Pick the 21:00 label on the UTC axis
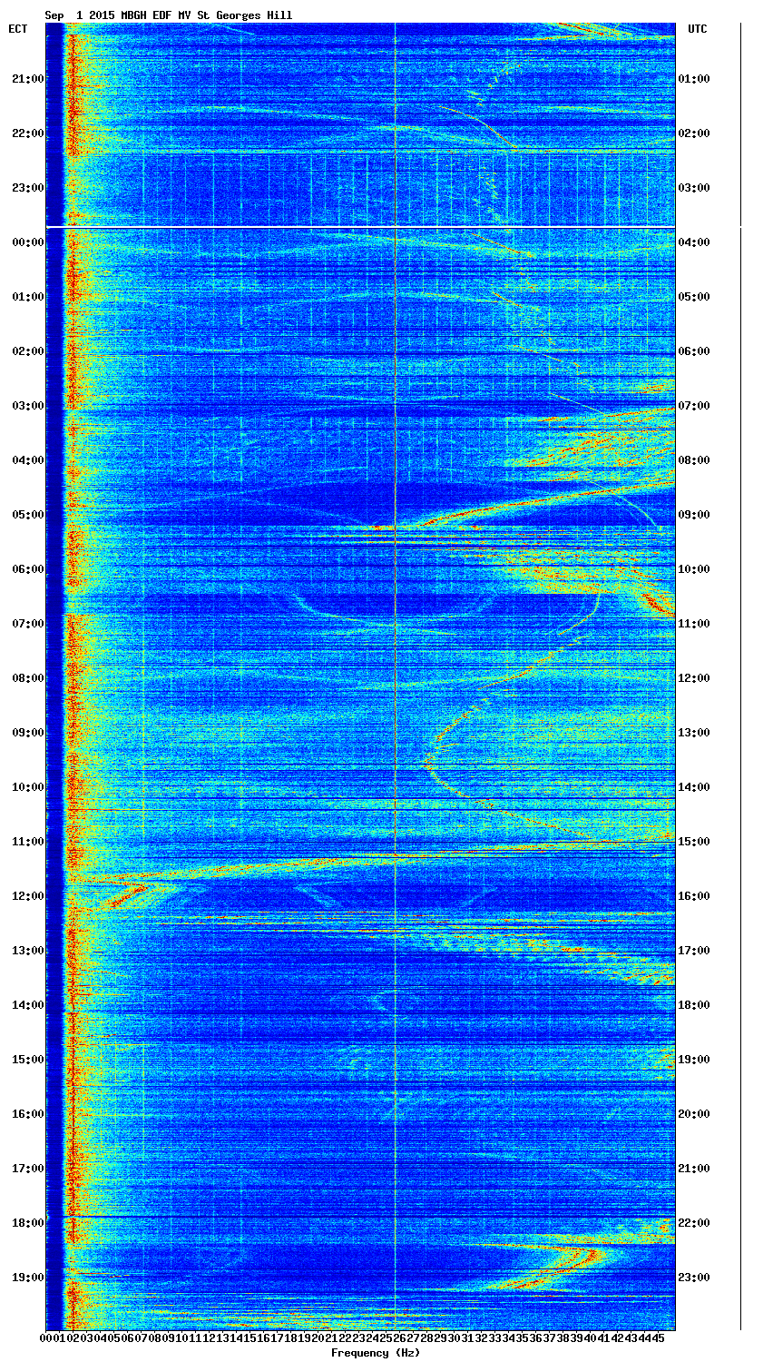 (x=694, y=1169)
